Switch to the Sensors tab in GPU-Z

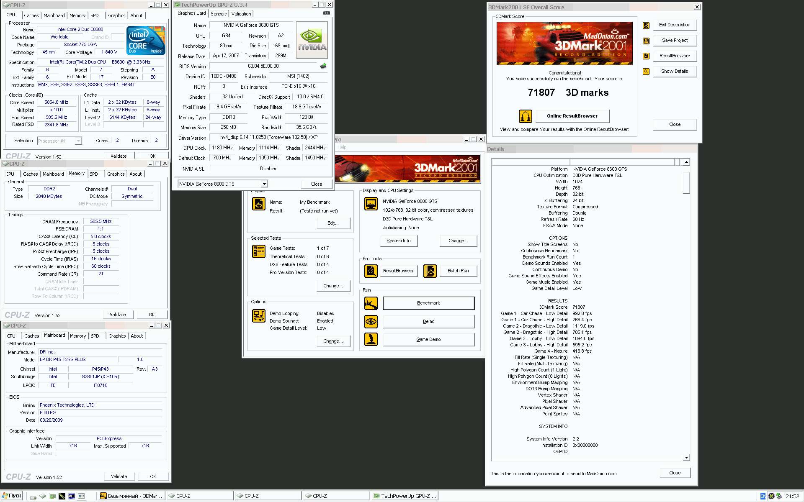pos(219,14)
